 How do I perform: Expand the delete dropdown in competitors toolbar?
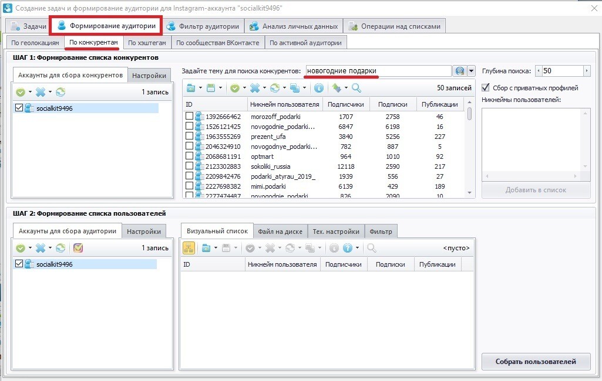pos(264,88)
